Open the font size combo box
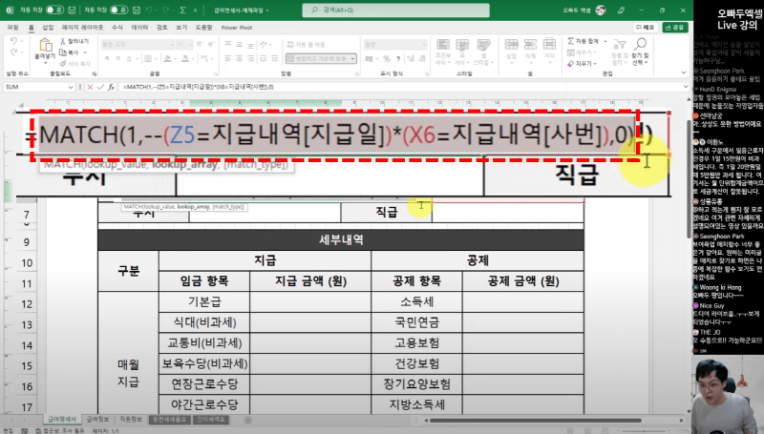Screen dimensions: 764x434 coord(185,44)
